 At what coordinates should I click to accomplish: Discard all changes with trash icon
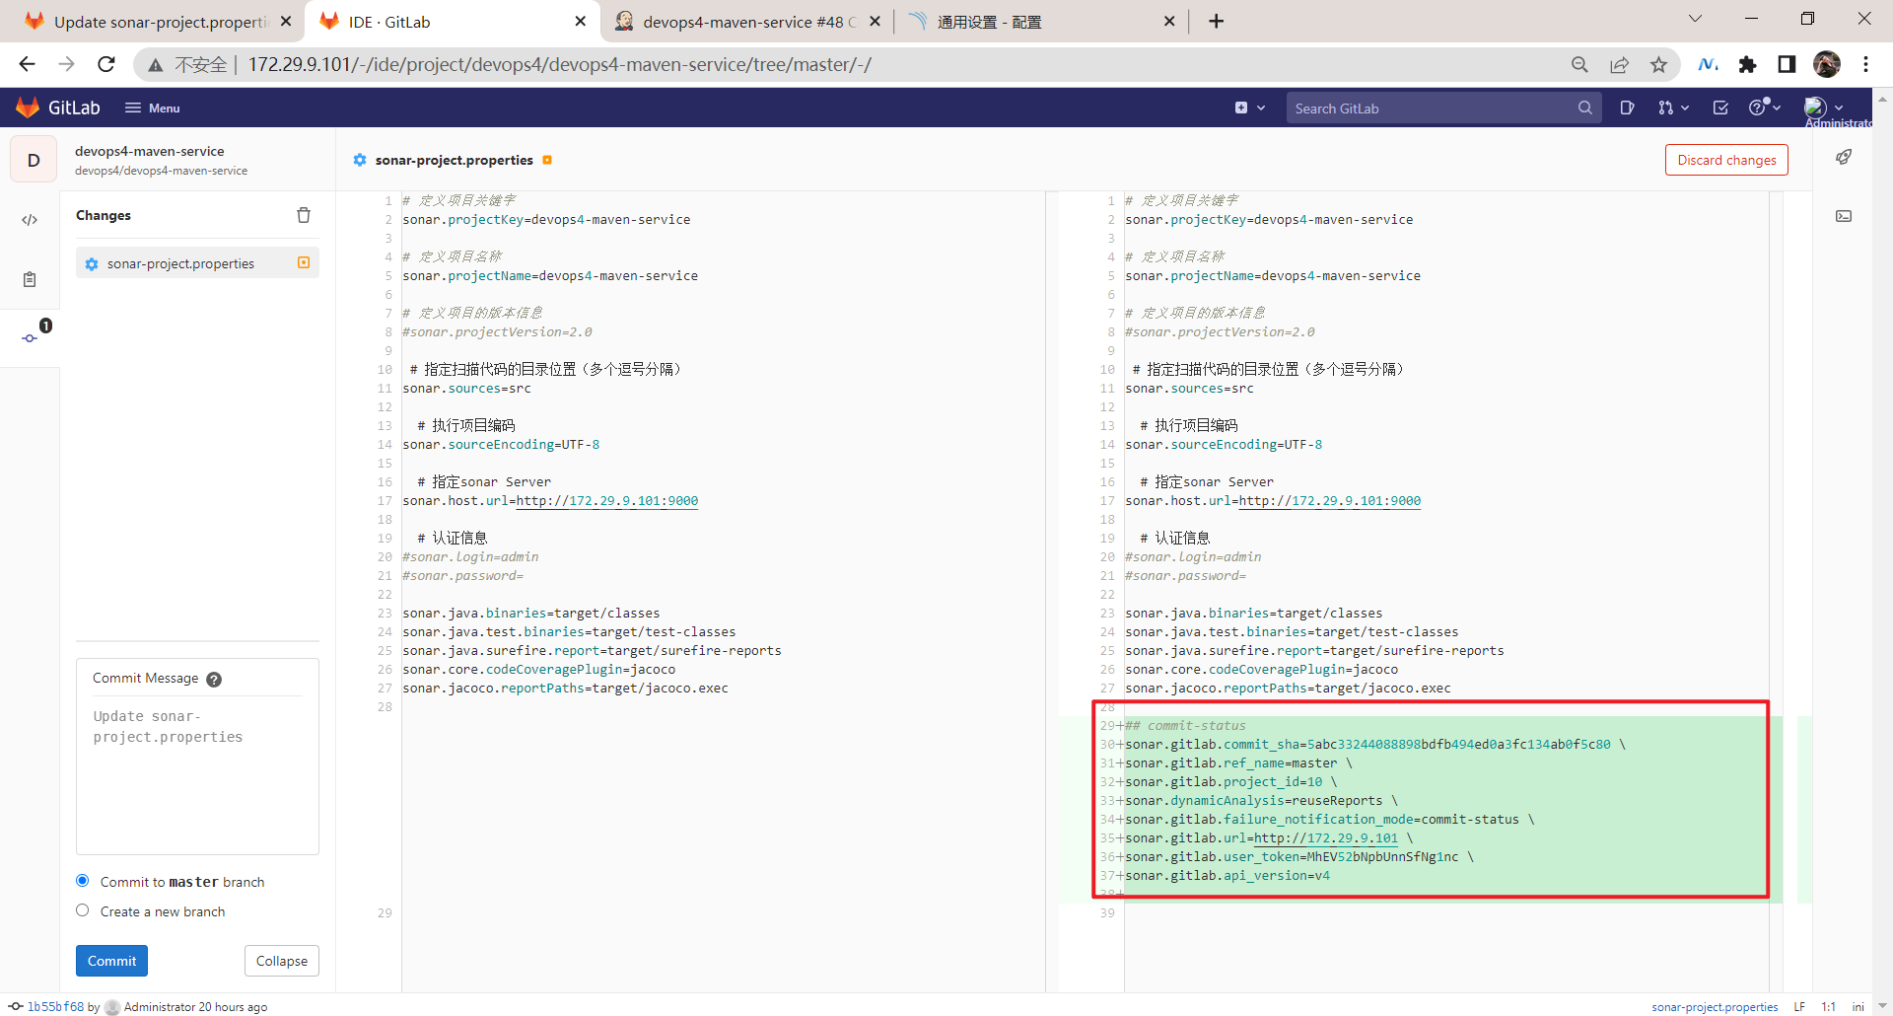304,215
